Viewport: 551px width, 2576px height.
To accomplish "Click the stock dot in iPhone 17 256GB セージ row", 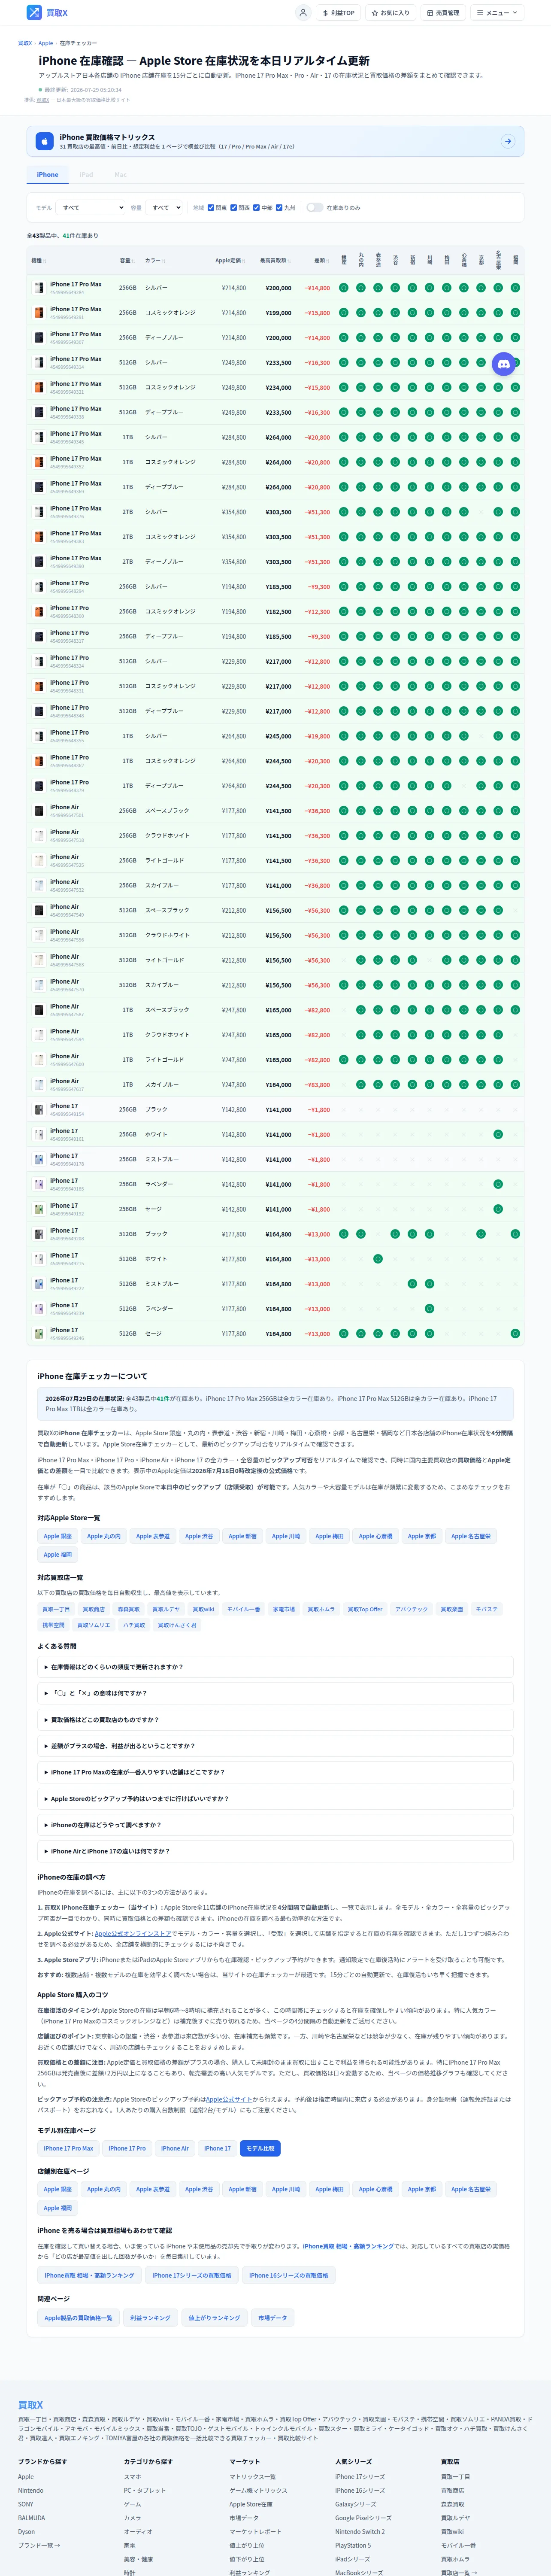I will (x=497, y=1209).
